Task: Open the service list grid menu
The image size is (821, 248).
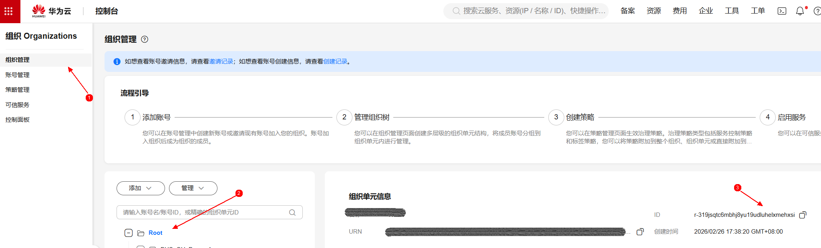Action: coord(9,11)
